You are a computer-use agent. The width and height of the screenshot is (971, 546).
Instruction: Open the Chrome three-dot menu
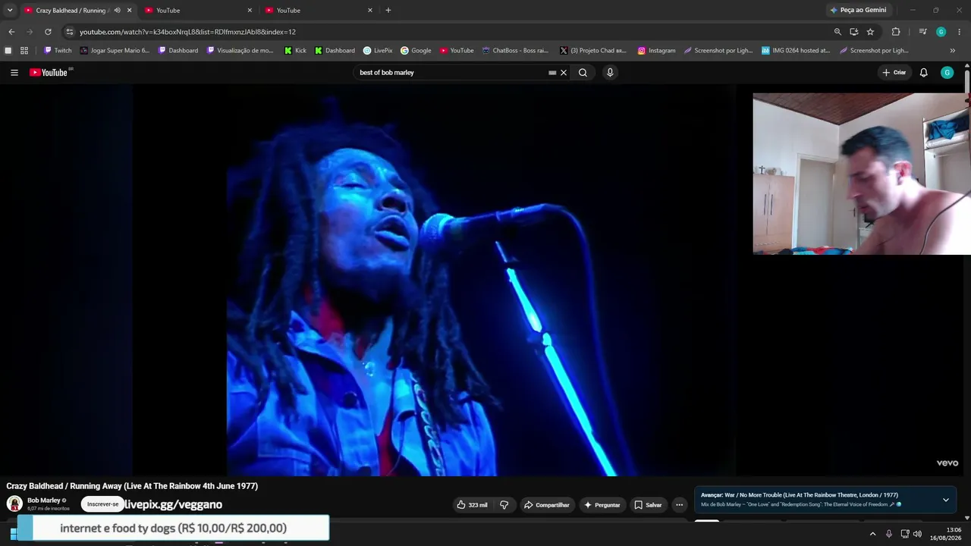960,32
